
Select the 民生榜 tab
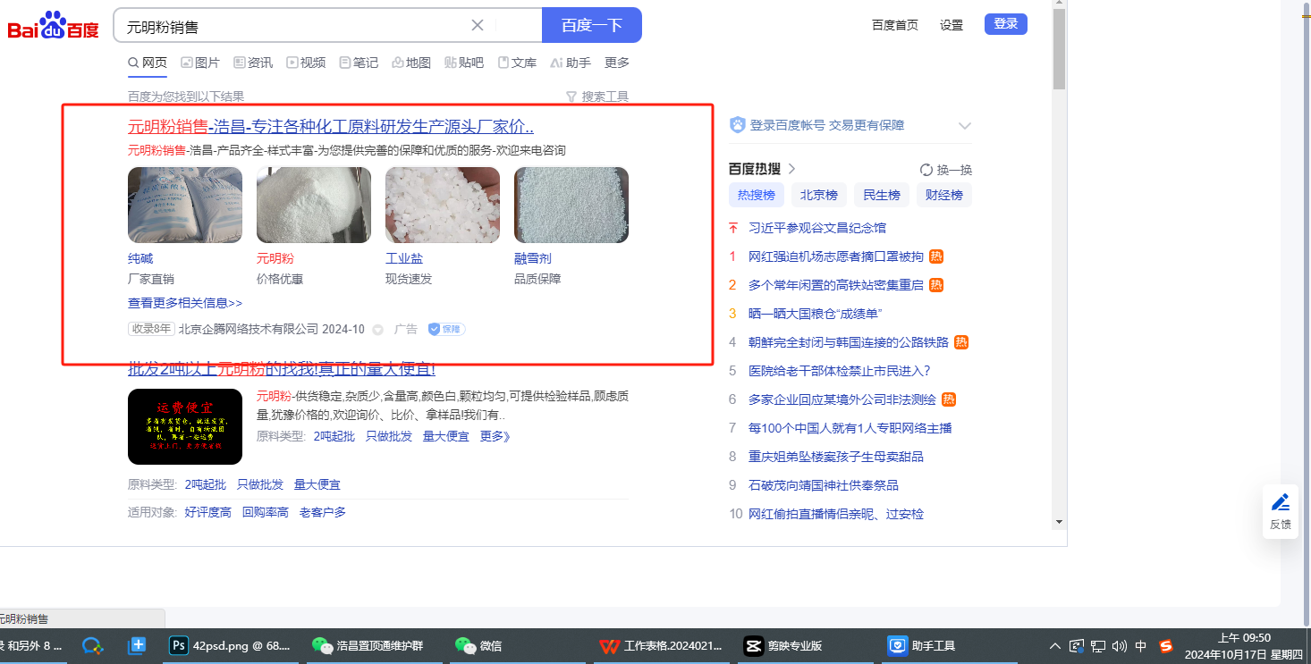click(882, 195)
